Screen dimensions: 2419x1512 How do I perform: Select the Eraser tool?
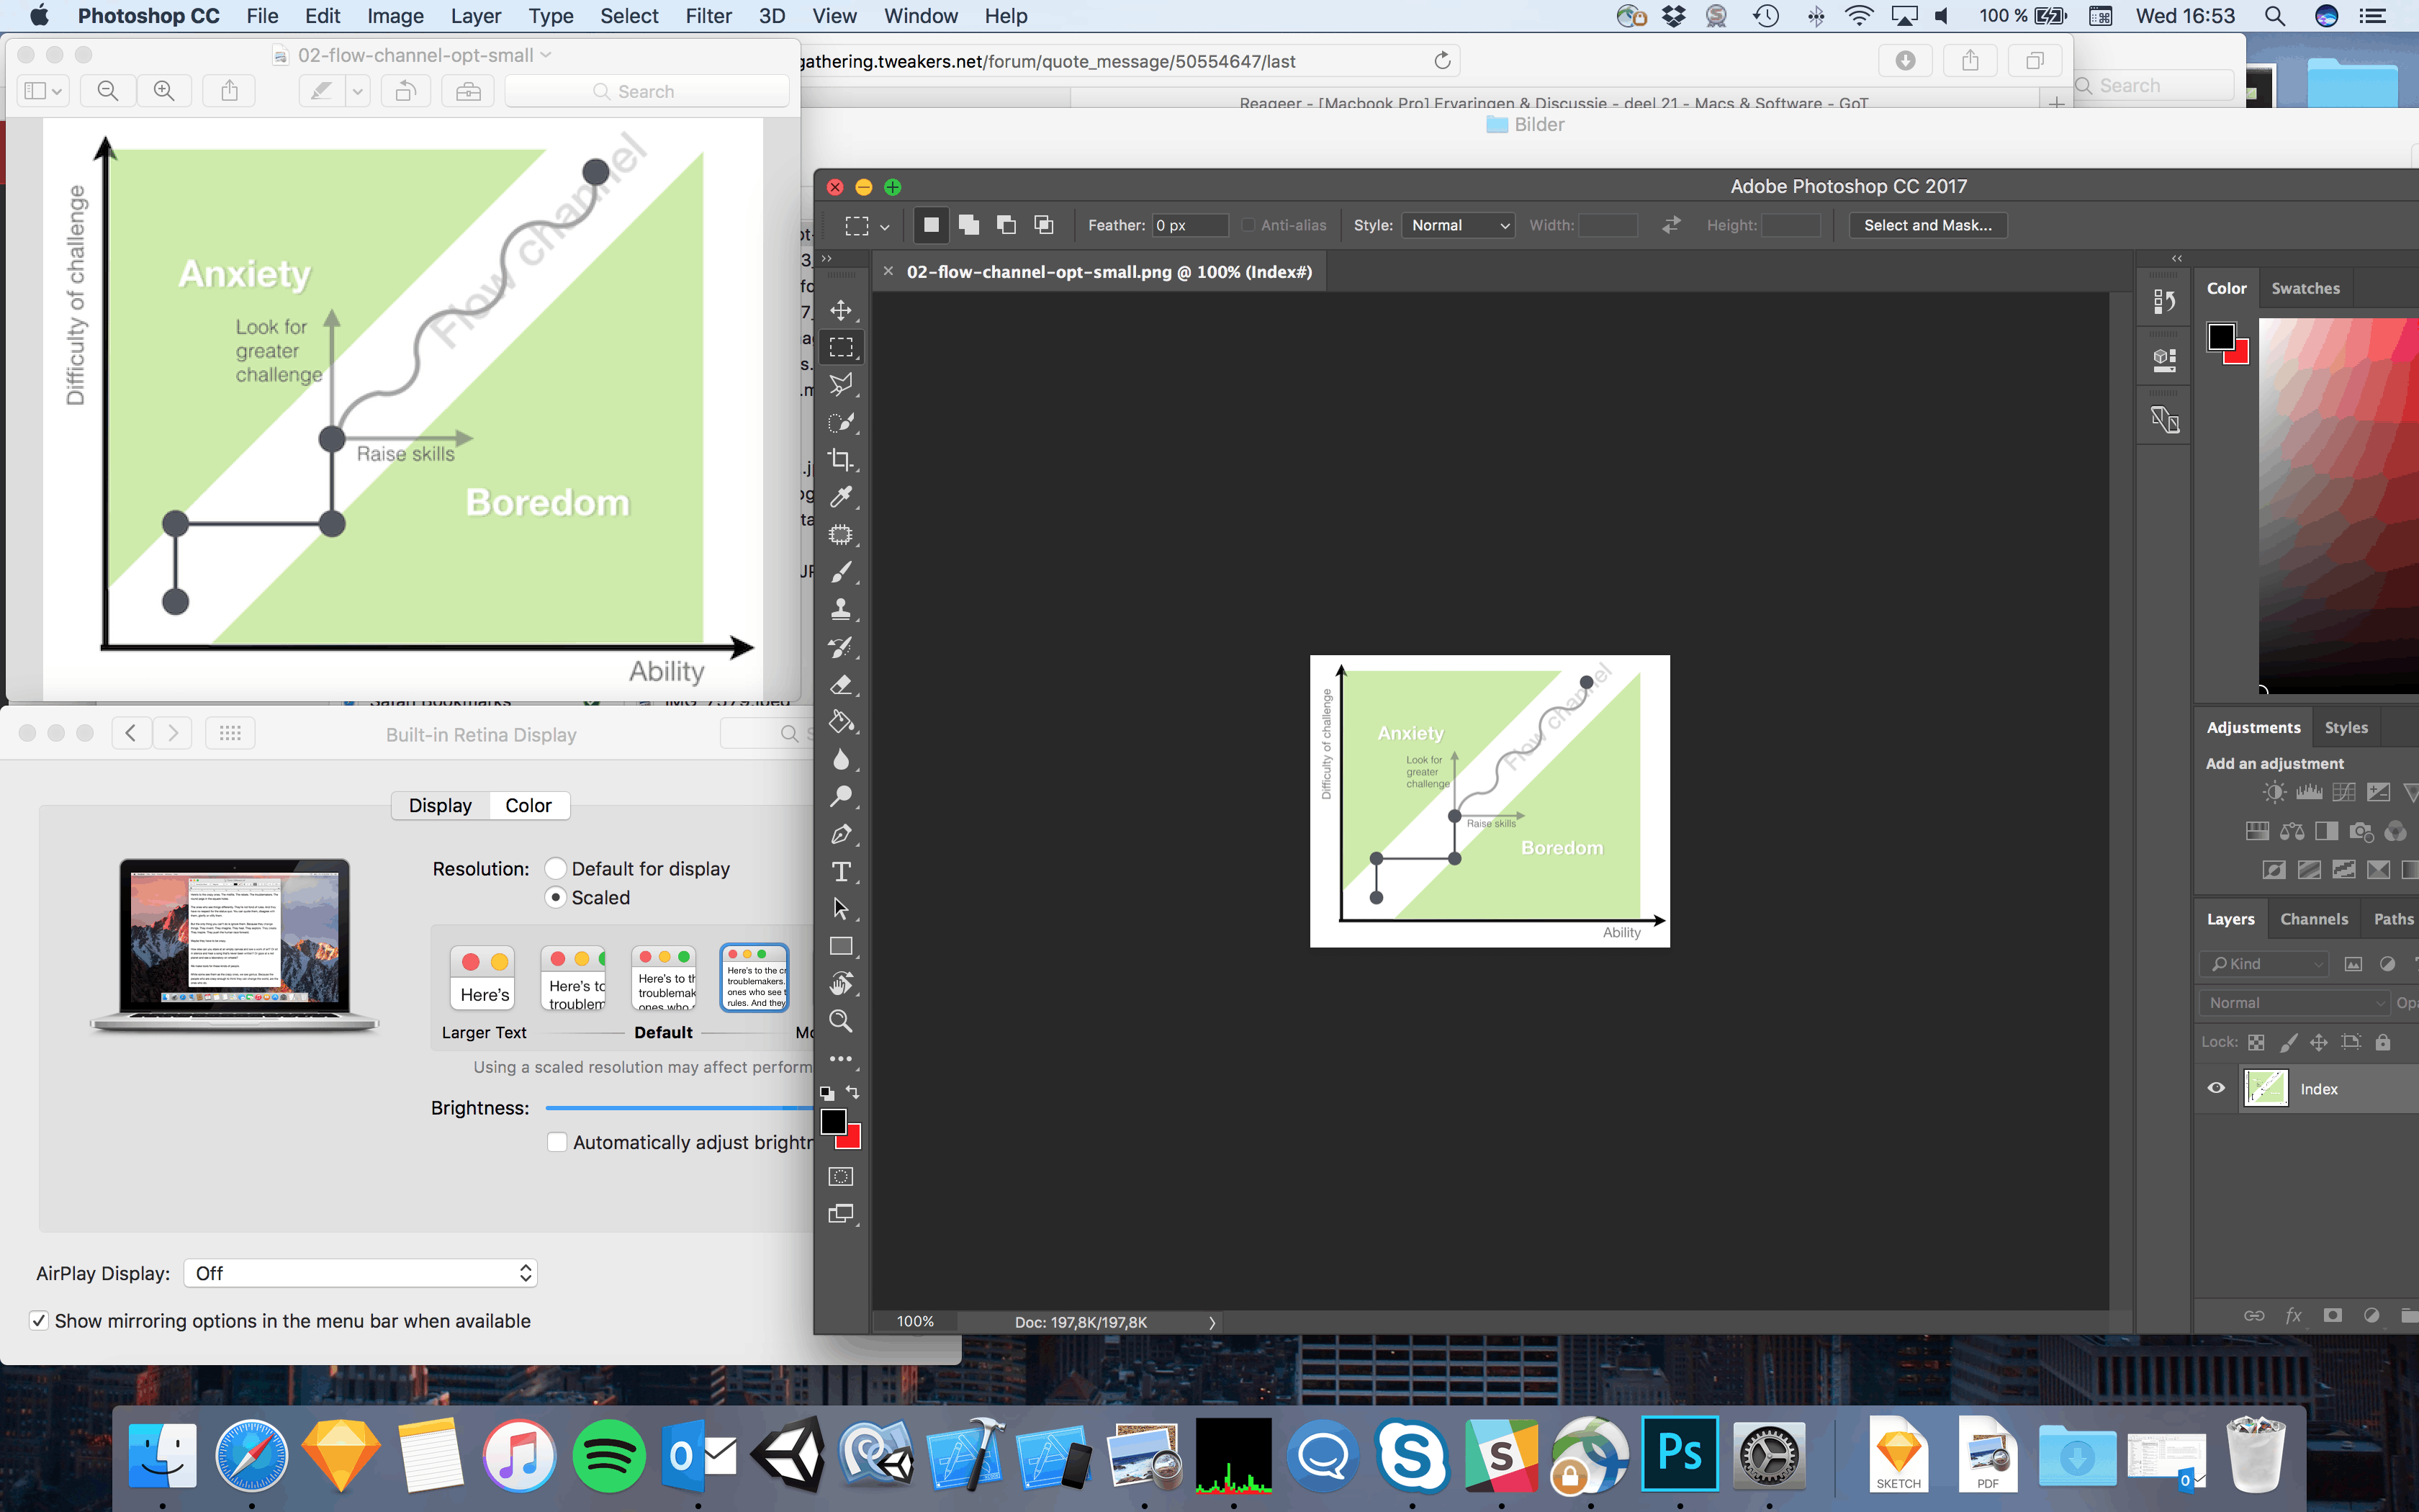click(841, 685)
